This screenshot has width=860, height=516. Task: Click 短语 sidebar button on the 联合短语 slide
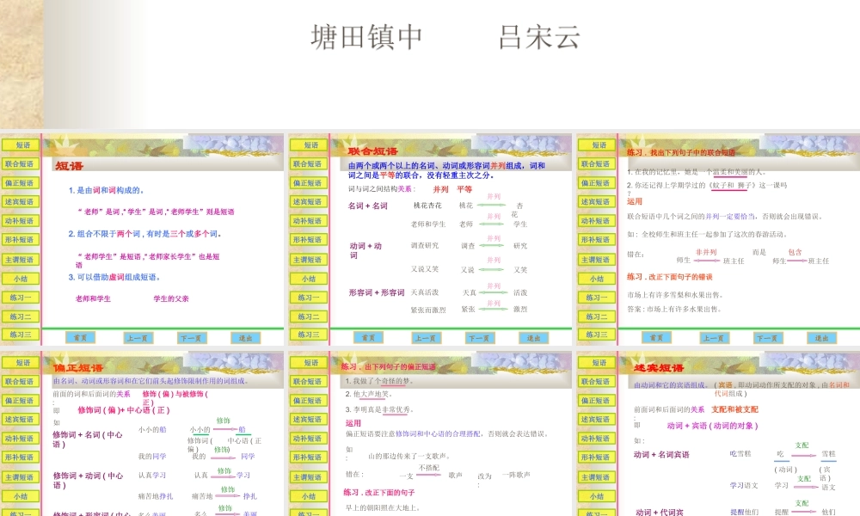(308, 145)
